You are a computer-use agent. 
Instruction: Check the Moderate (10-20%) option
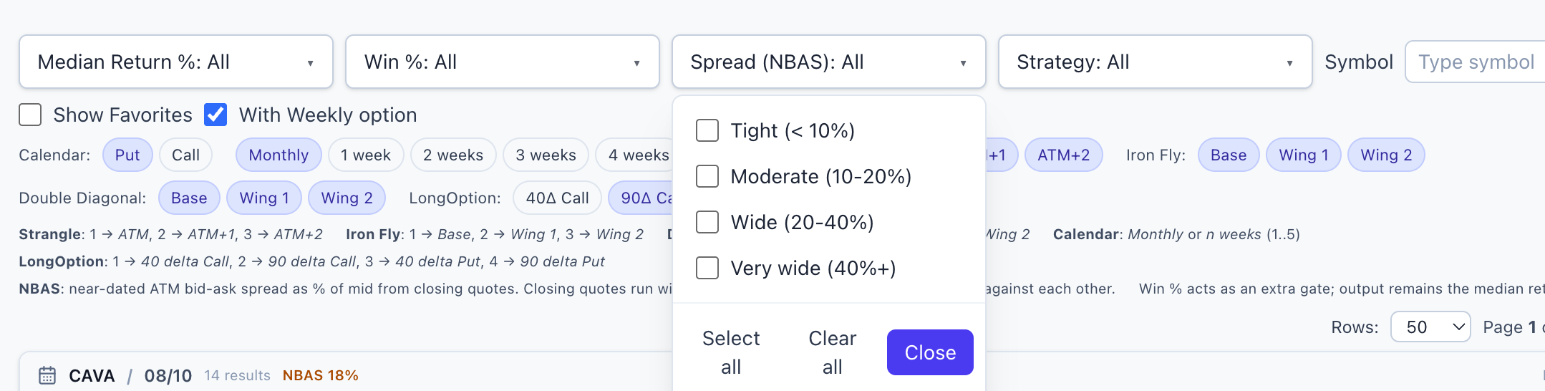(707, 176)
